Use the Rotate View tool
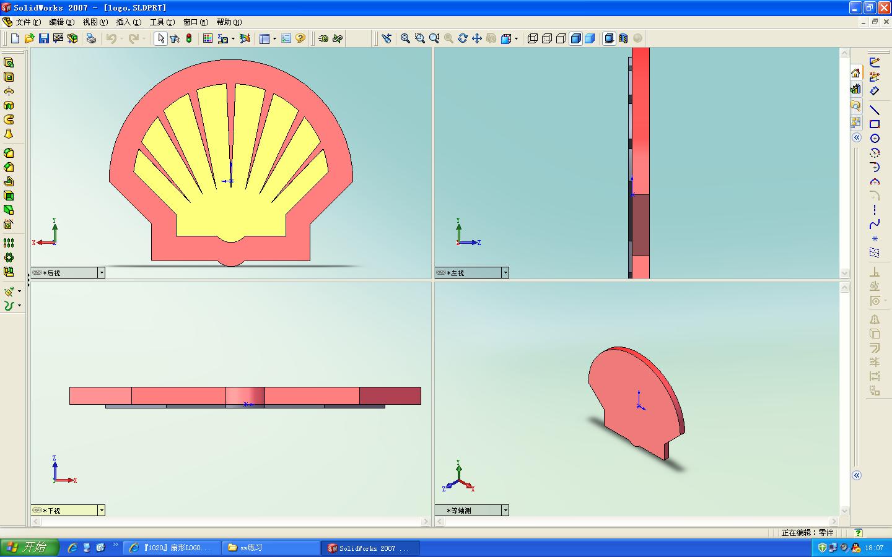This screenshot has height=557, width=892. (x=463, y=38)
